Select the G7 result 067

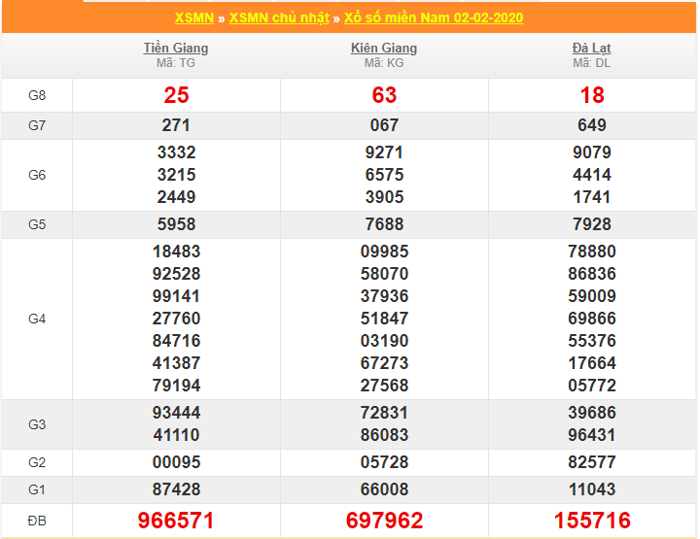(x=384, y=125)
